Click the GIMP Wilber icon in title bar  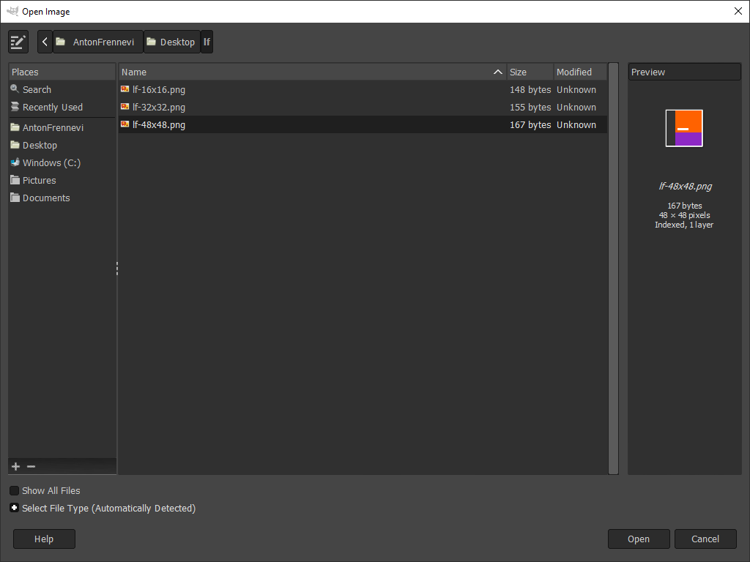pos(12,10)
